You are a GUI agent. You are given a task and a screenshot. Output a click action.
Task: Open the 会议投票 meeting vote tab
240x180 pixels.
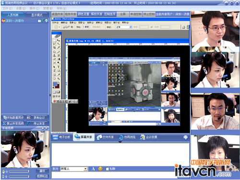149,137
